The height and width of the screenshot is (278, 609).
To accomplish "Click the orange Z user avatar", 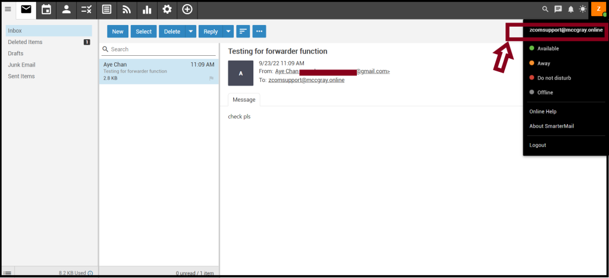I will click(x=598, y=8).
